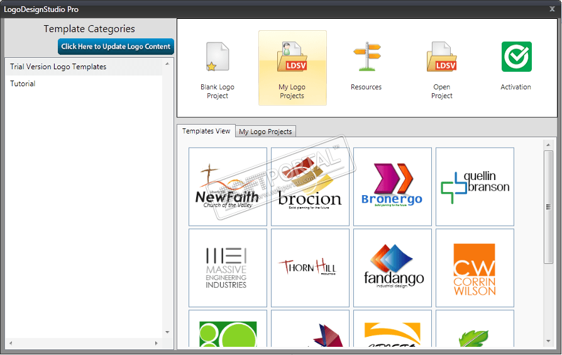Select Trial Version Logo Templates category
This screenshot has width=562, height=355.
[84, 67]
